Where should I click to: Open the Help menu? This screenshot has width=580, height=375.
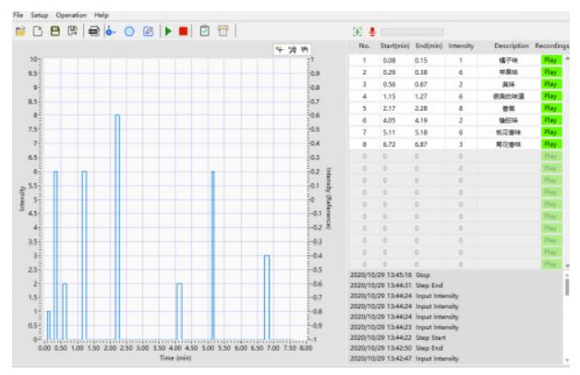(x=101, y=15)
